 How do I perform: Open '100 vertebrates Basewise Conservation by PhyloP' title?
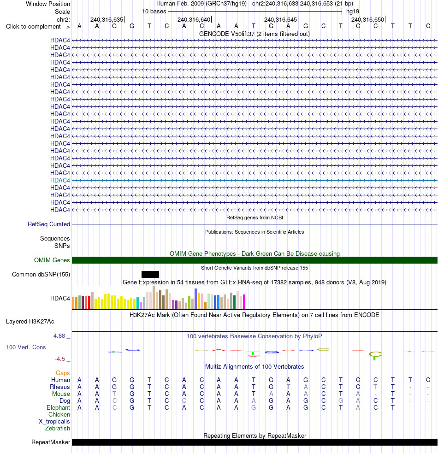(255, 336)
